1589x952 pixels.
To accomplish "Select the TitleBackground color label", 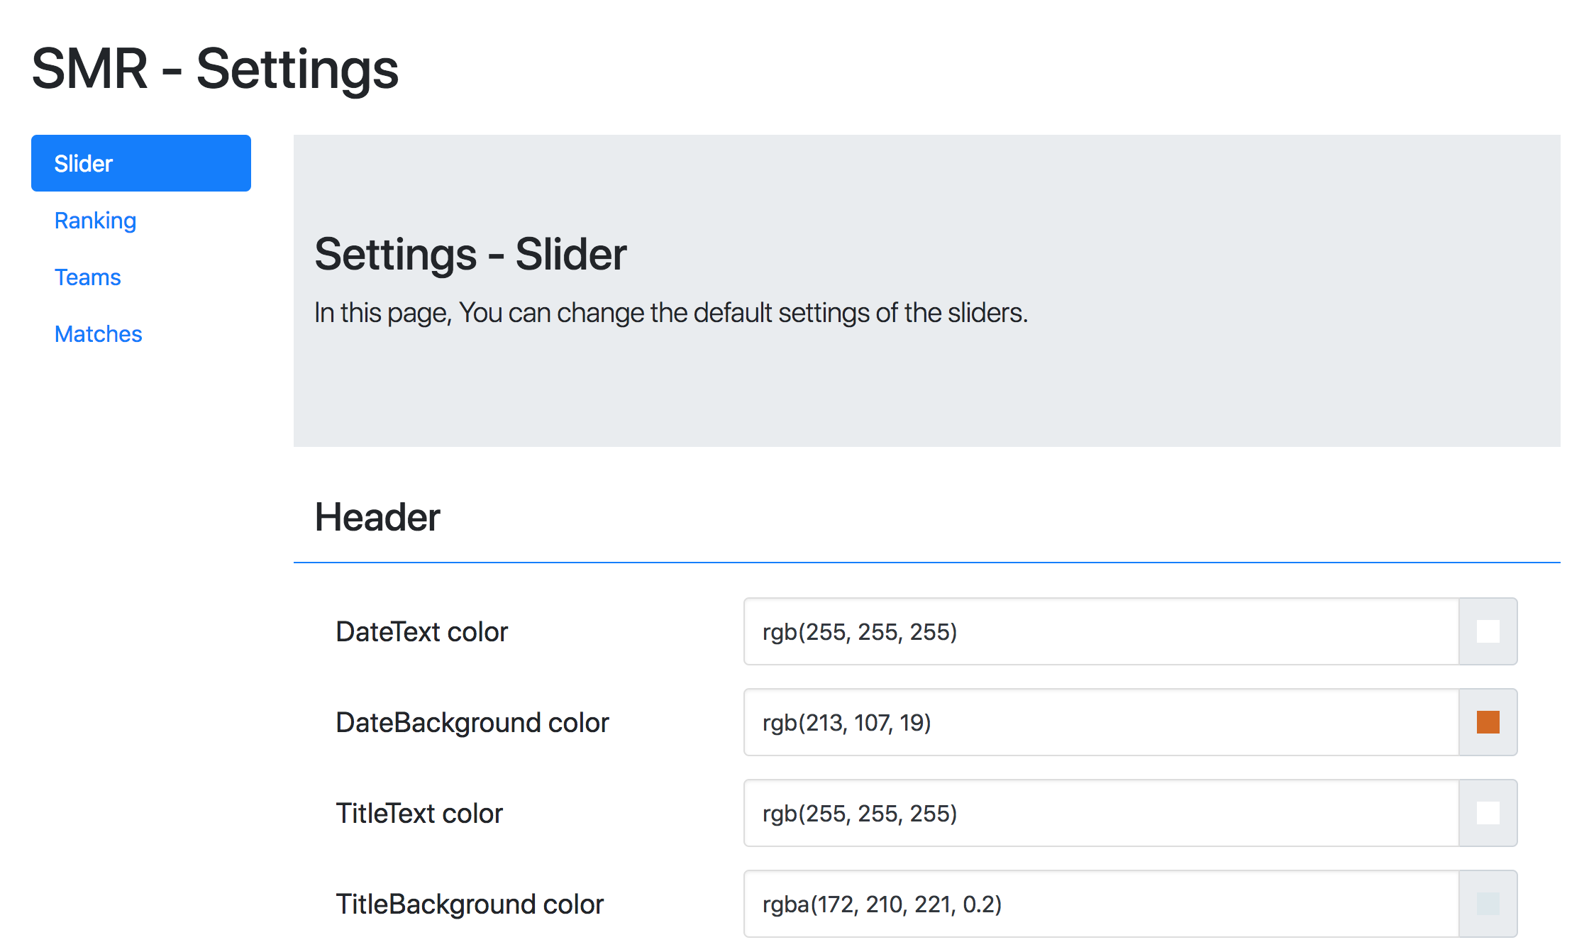I will point(469,904).
